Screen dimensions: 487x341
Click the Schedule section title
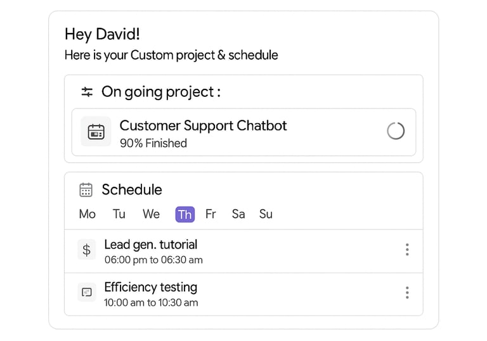(132, 190)
